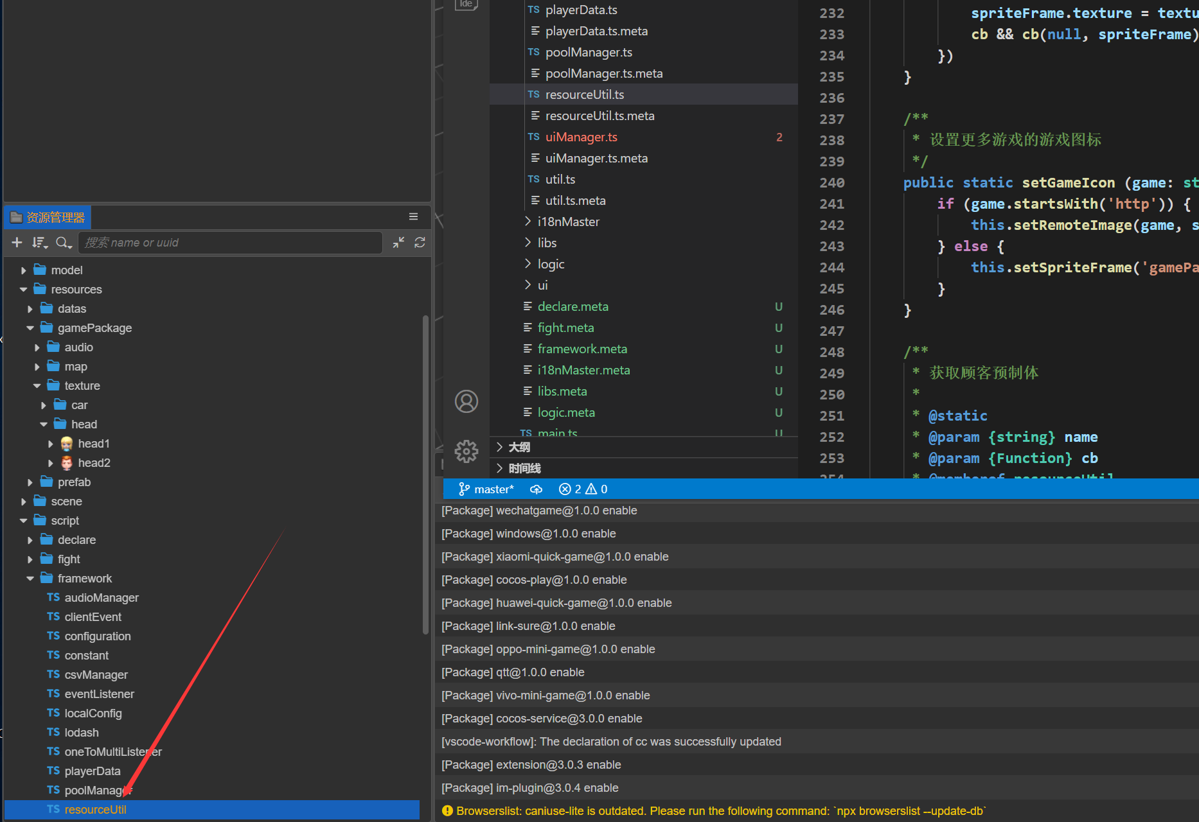The width and height of the screenshot is (1199, 822).
Task: Collapse the resources folder
Action: pos(24,290)
